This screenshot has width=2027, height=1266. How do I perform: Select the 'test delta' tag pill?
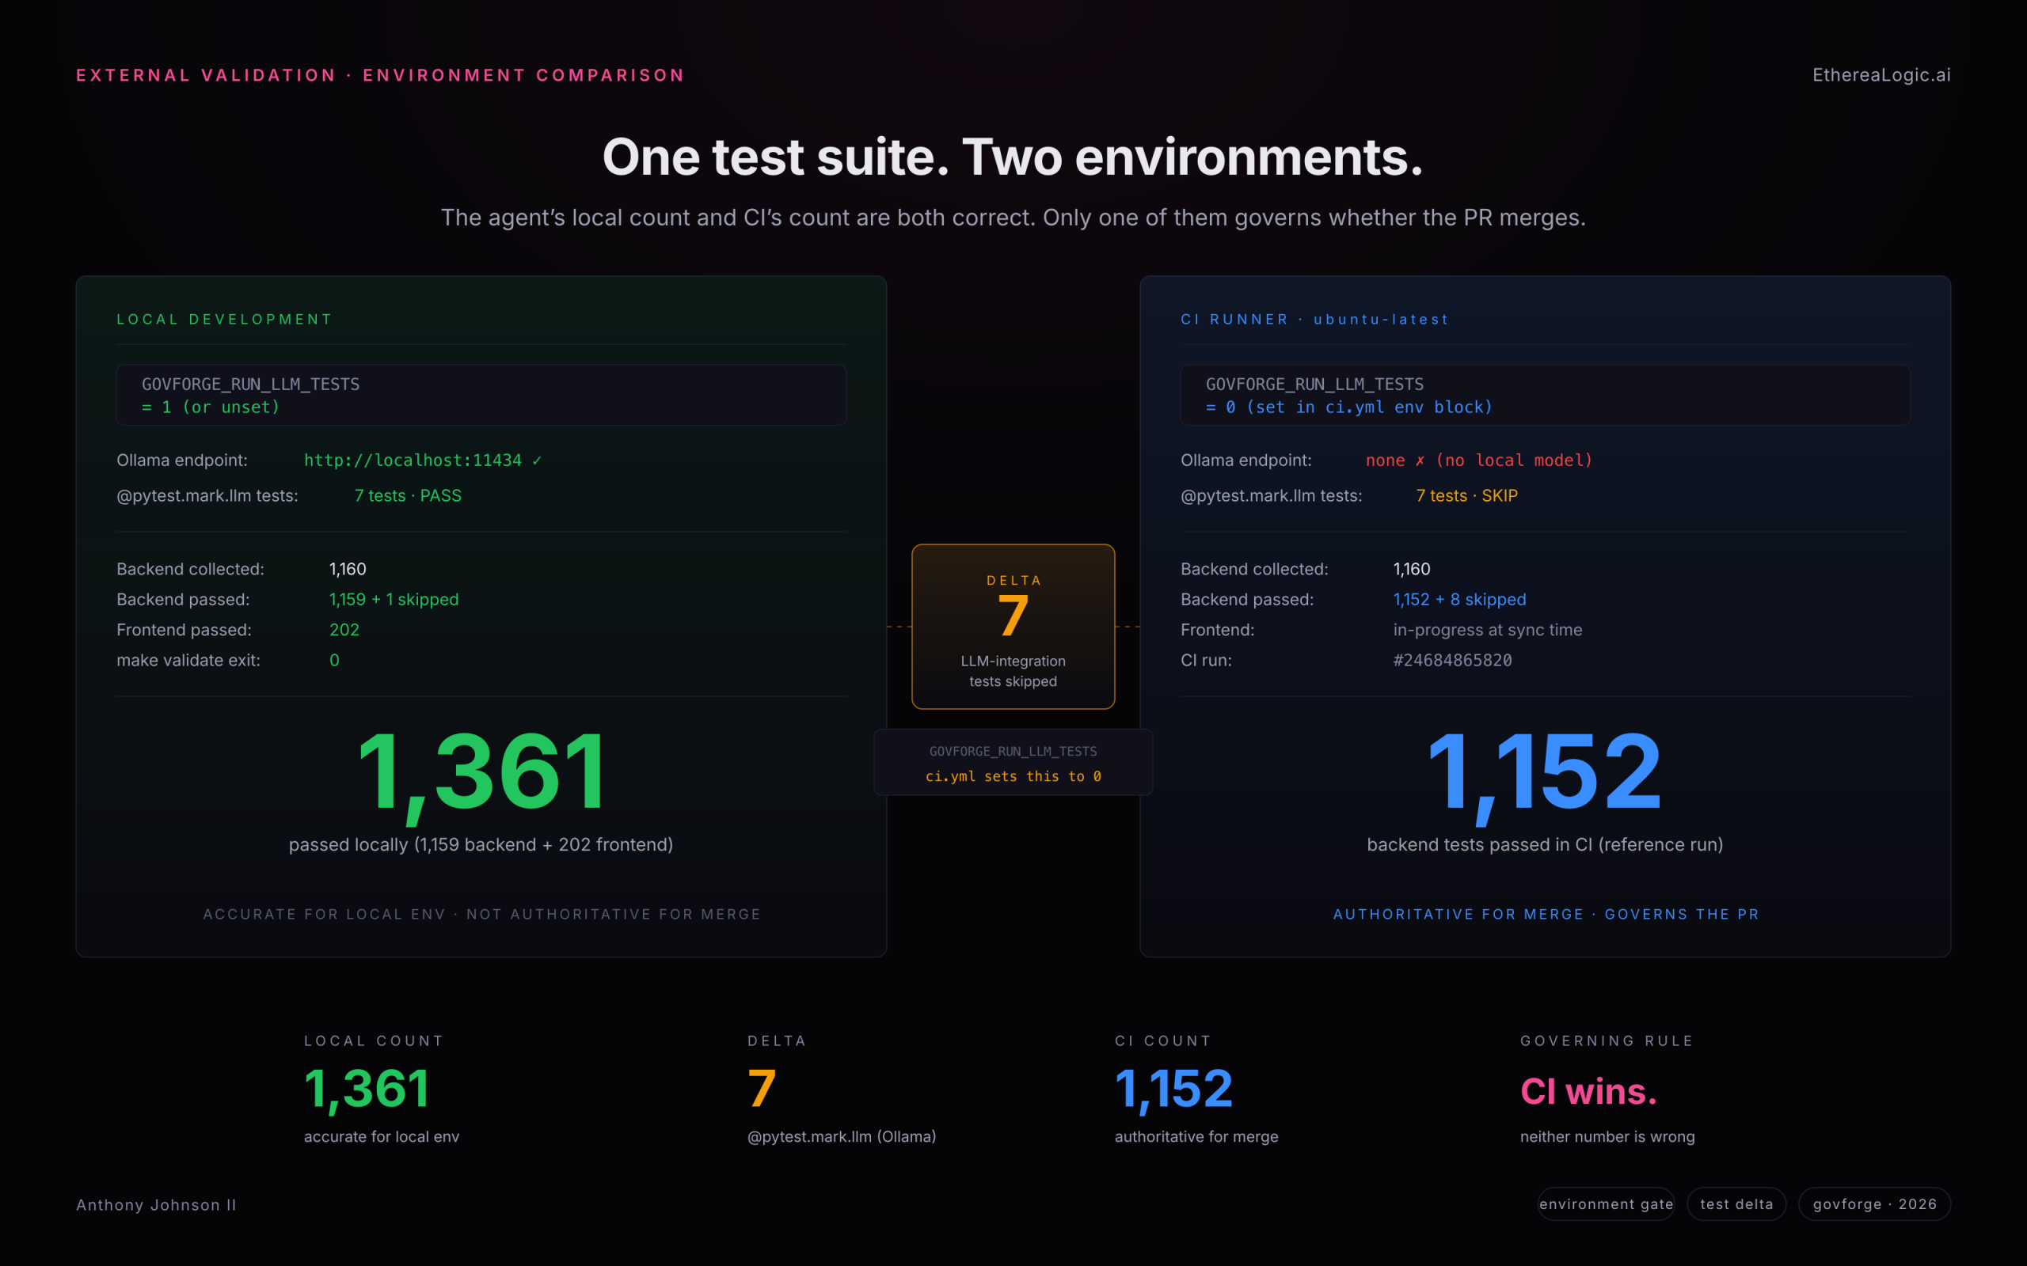pos(1736,1204)
